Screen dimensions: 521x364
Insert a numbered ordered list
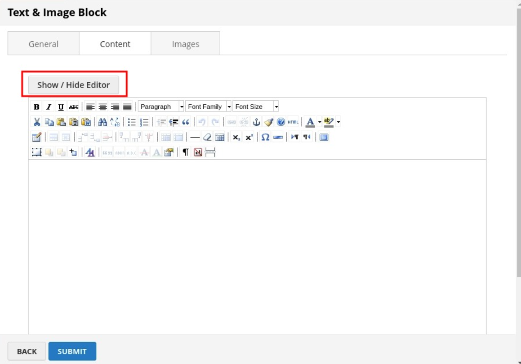[x=144, y=122]
